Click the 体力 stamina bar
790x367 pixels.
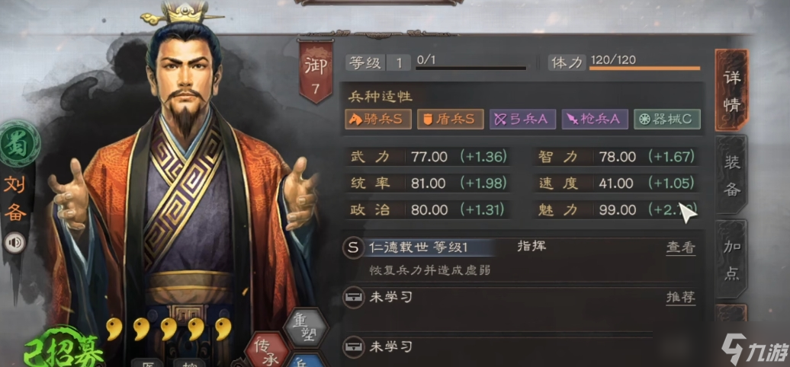click(644, 68)
